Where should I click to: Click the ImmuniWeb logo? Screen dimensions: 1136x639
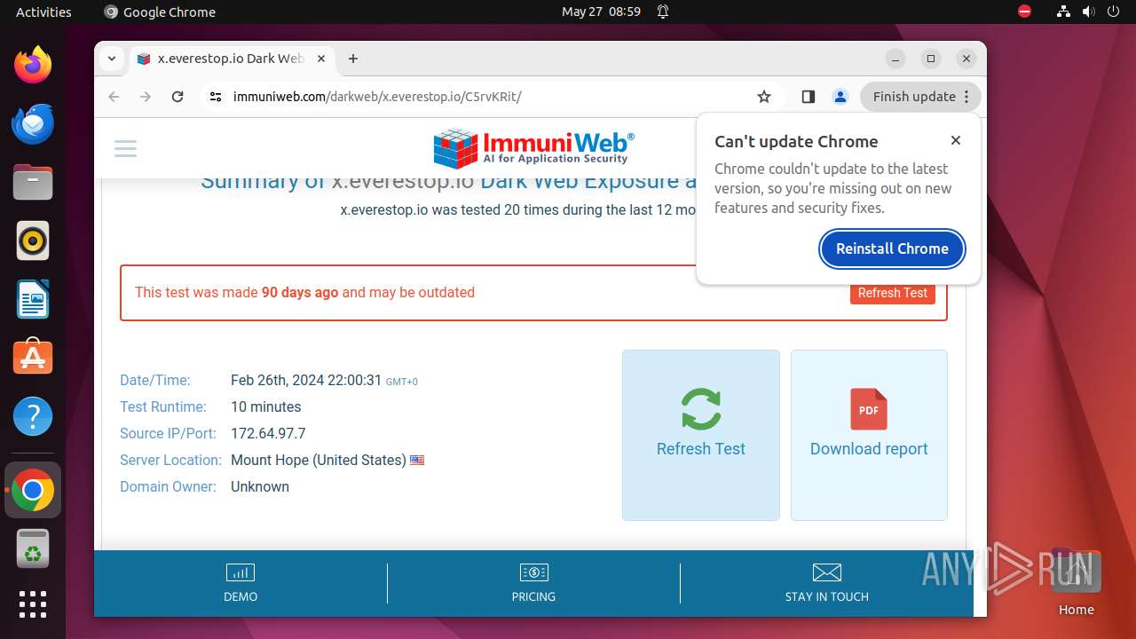[x=533, y=148]
